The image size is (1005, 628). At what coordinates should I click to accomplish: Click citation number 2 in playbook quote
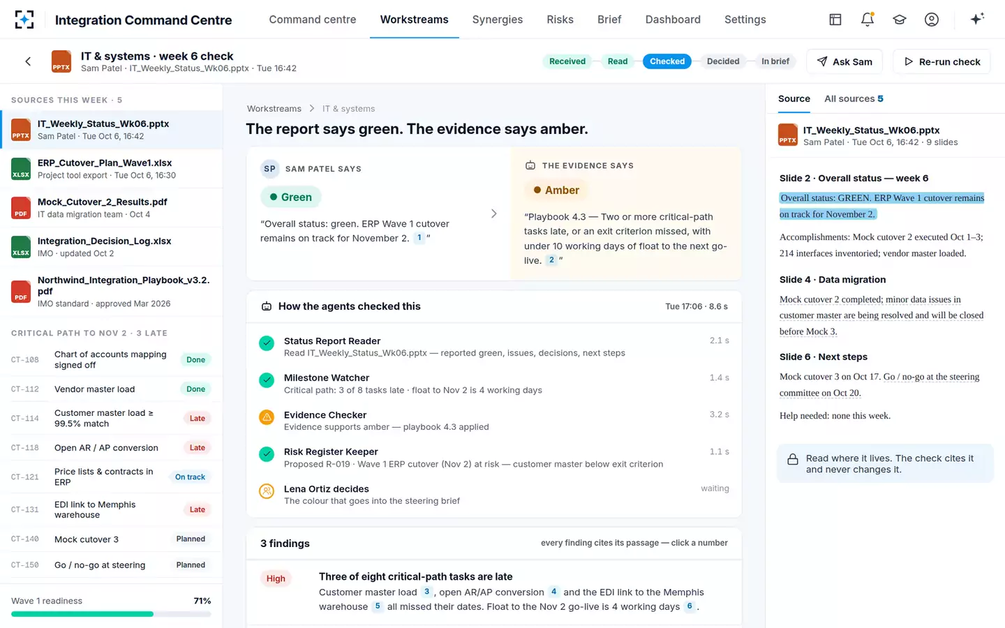[x=551, y=260]
